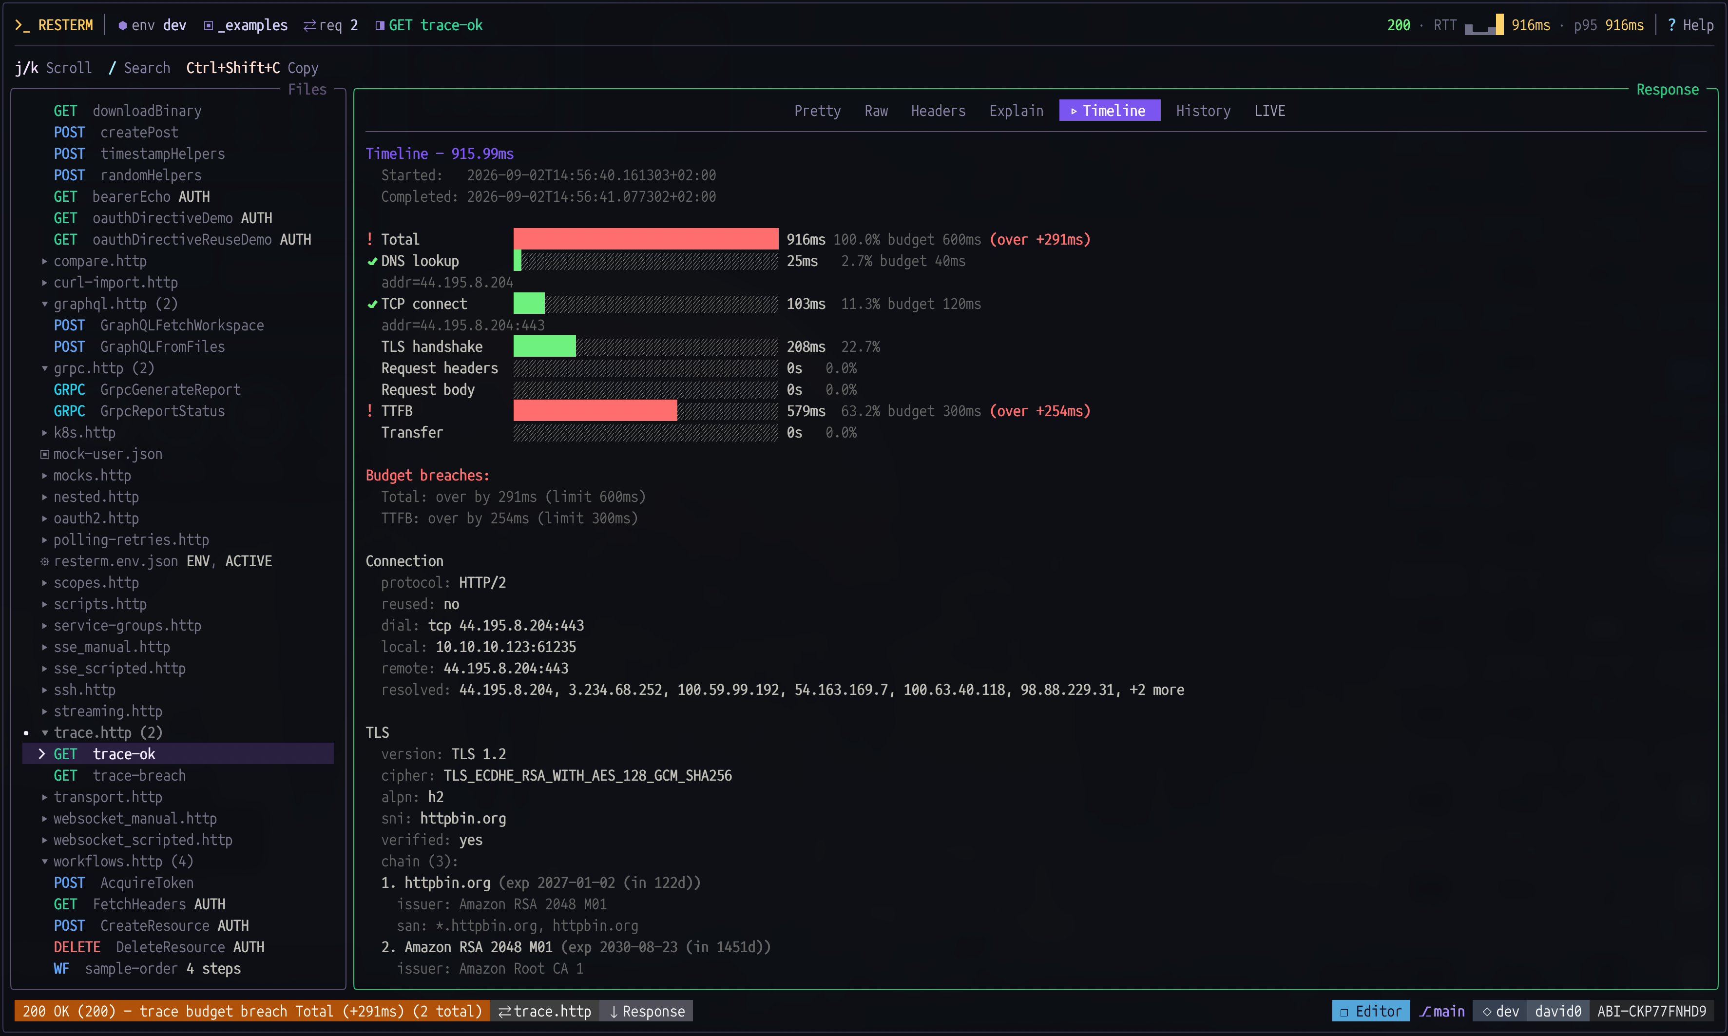Image resolution: width=1728 pixels, height=1036 pixels.
Task: Click the Response down-arrow icon
Action: tap(614, 1012)
